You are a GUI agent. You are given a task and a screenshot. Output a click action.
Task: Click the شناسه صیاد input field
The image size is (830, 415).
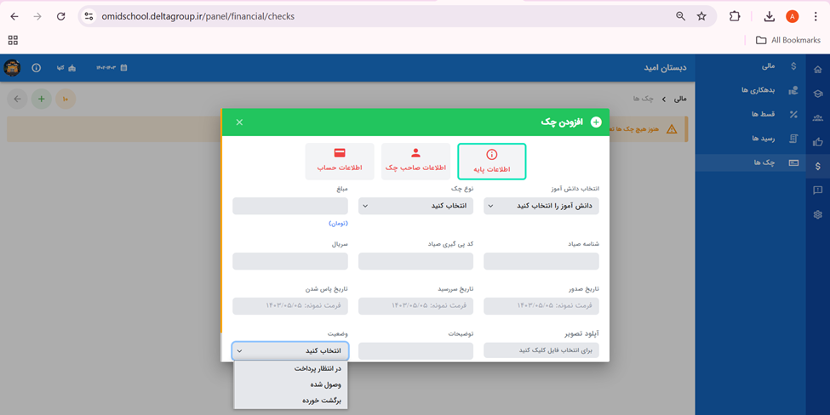pos(541,261)
